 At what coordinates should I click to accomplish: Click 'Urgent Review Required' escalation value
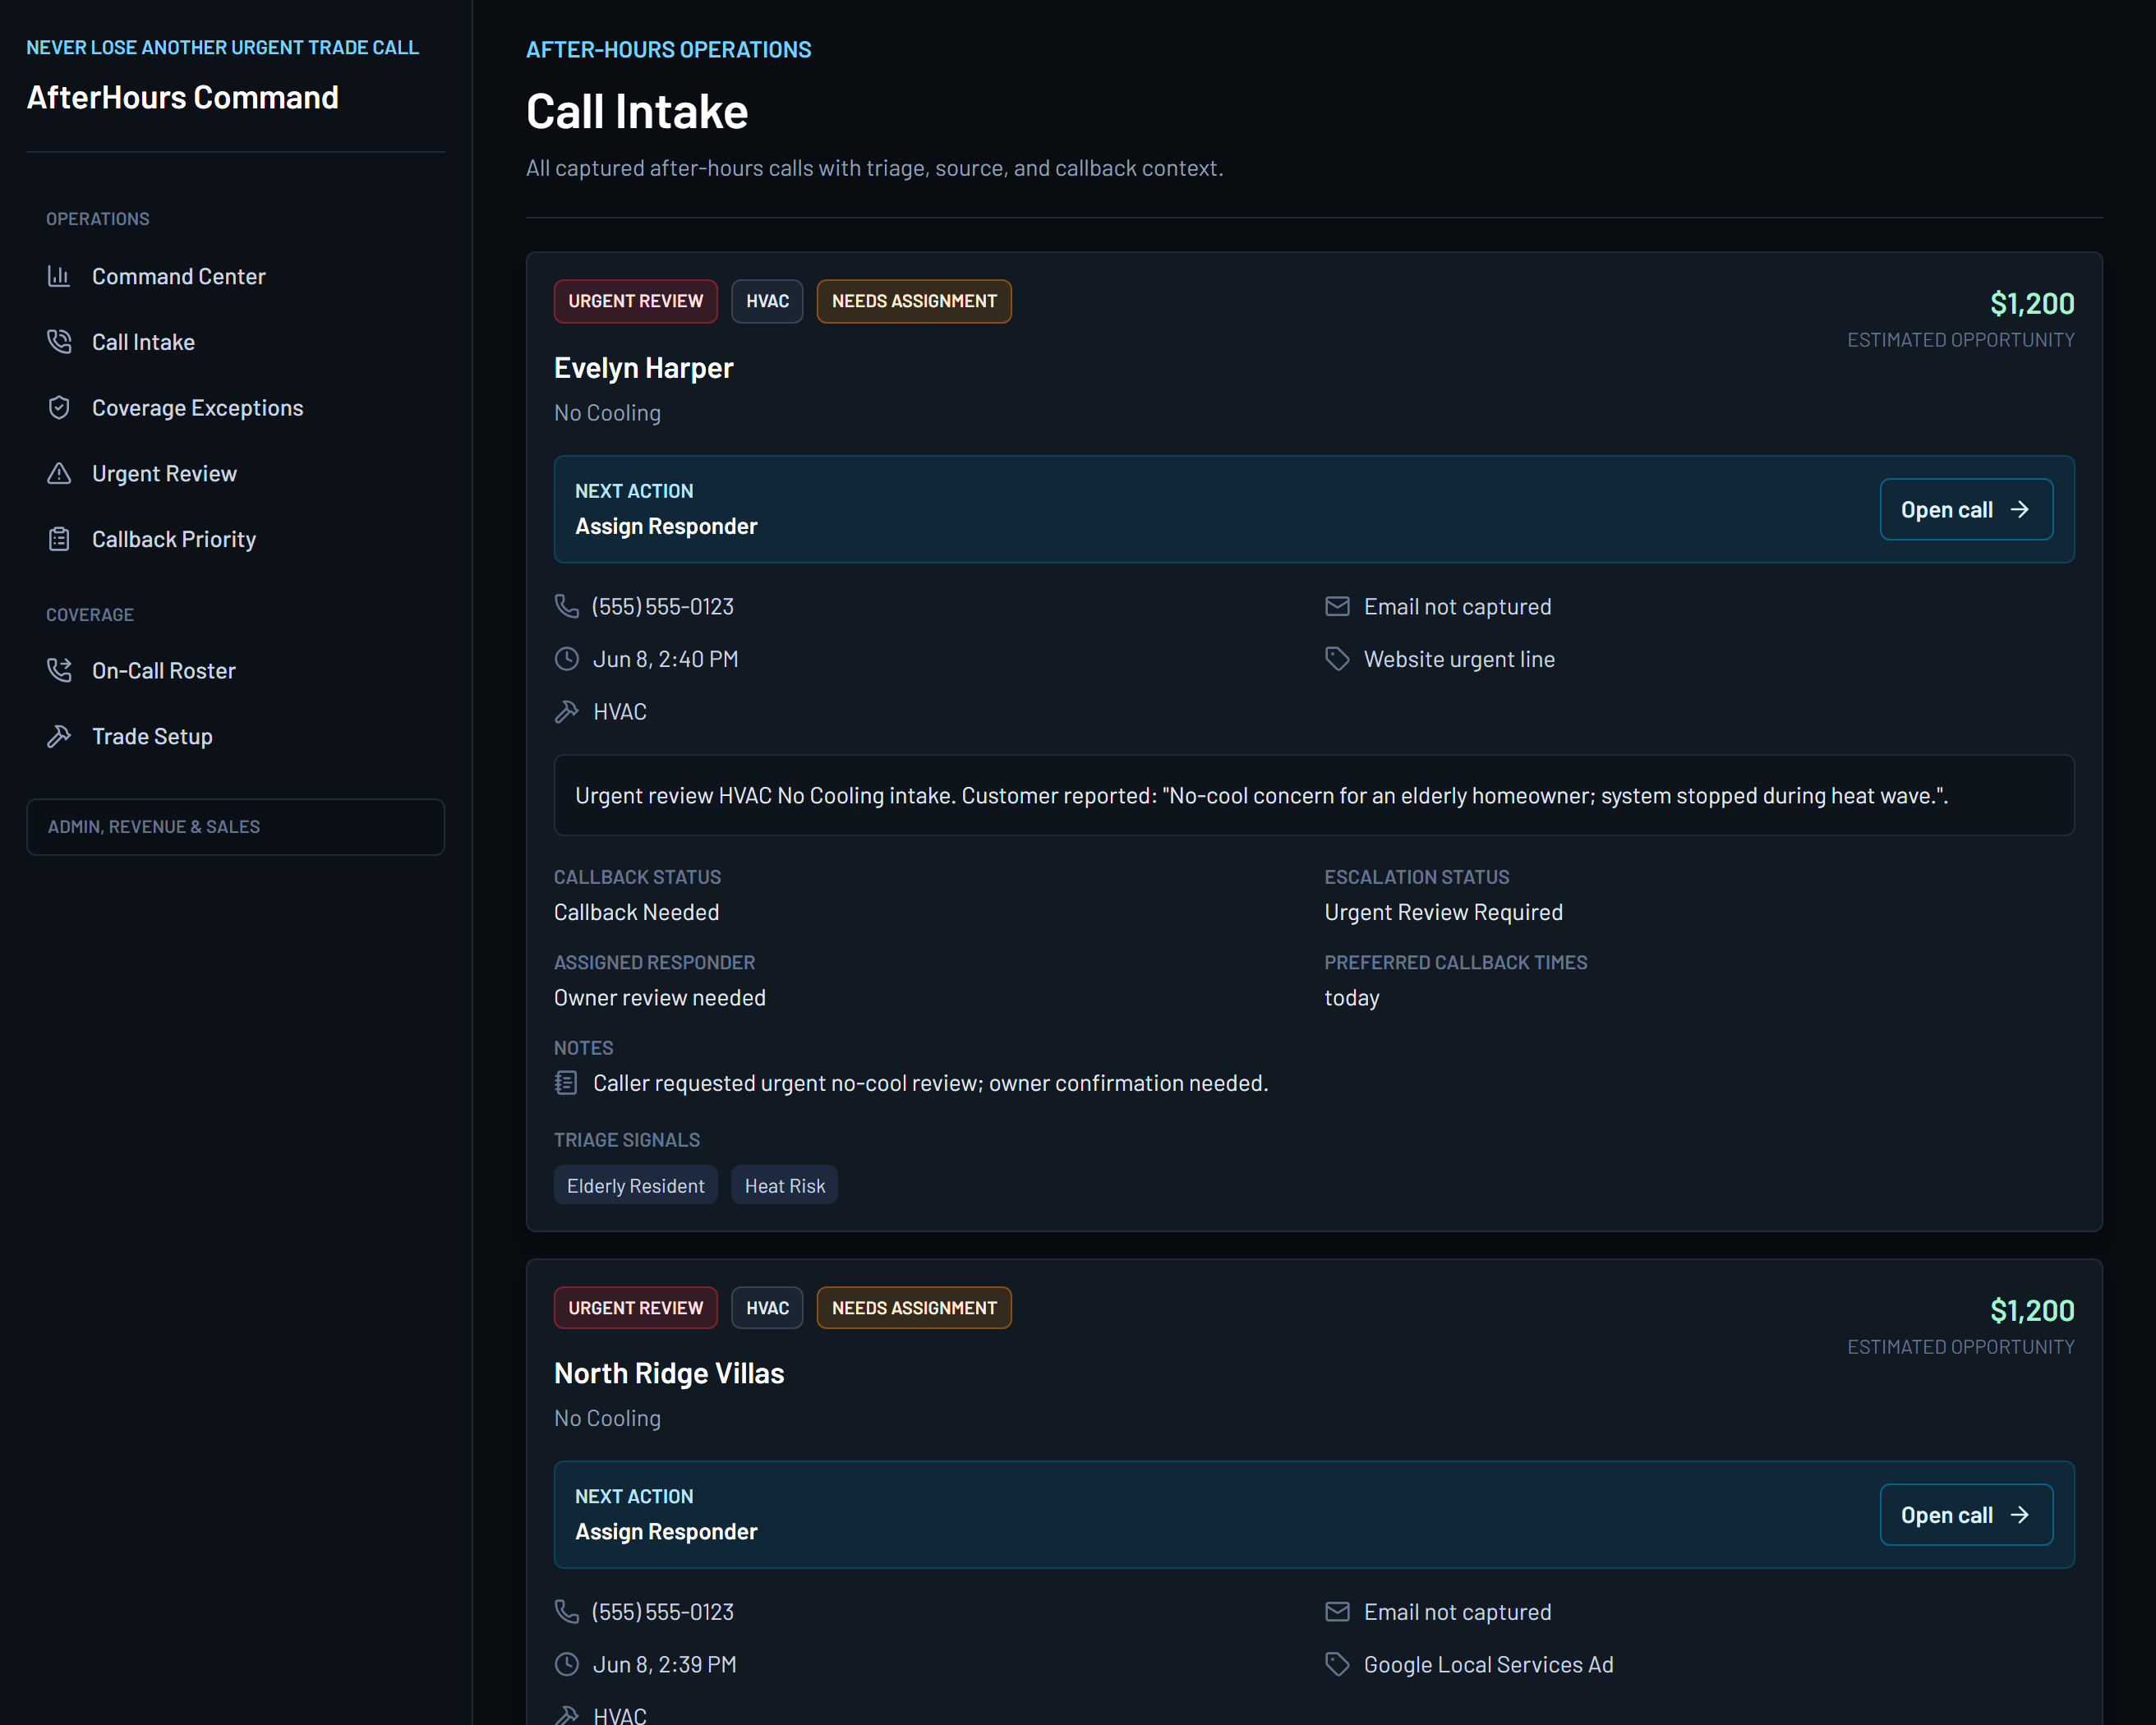1443,912
